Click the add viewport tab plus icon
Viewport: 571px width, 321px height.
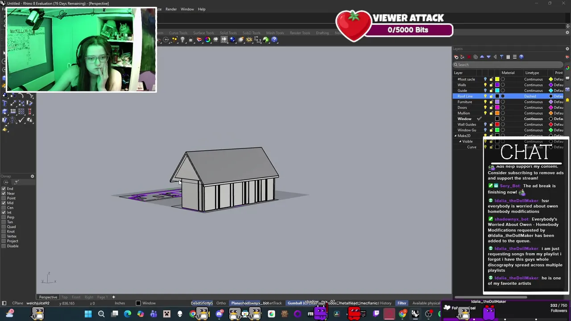pyautogui.click(x=113, y=297)
